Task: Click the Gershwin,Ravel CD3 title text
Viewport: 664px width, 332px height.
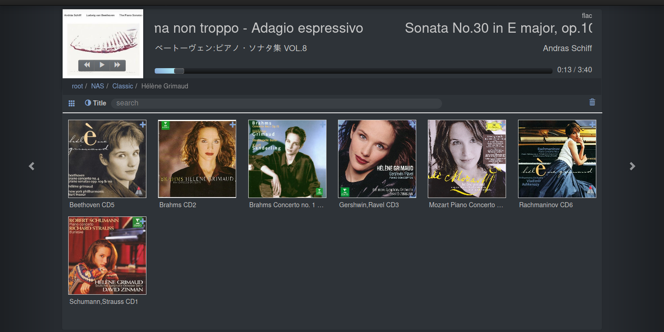Action: click(369, 205)
